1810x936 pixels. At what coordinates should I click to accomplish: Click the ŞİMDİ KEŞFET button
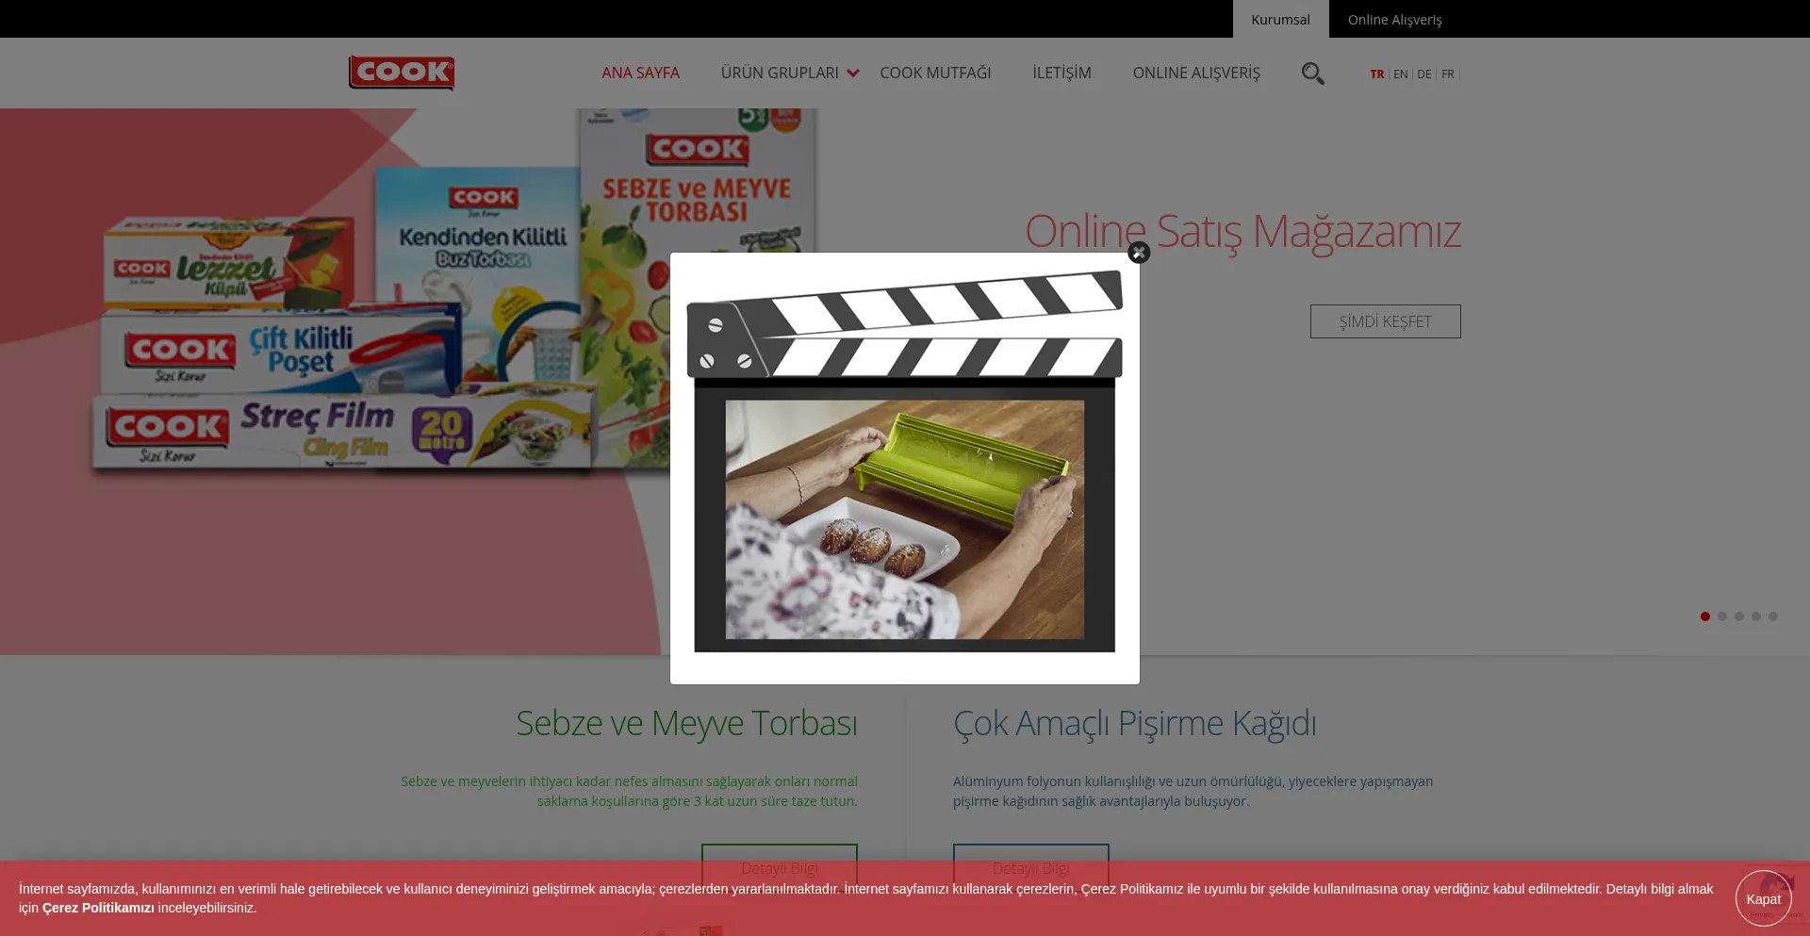(x=1385, y=321)
